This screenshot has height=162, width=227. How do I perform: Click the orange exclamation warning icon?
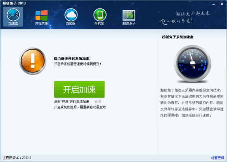[33, 61]
